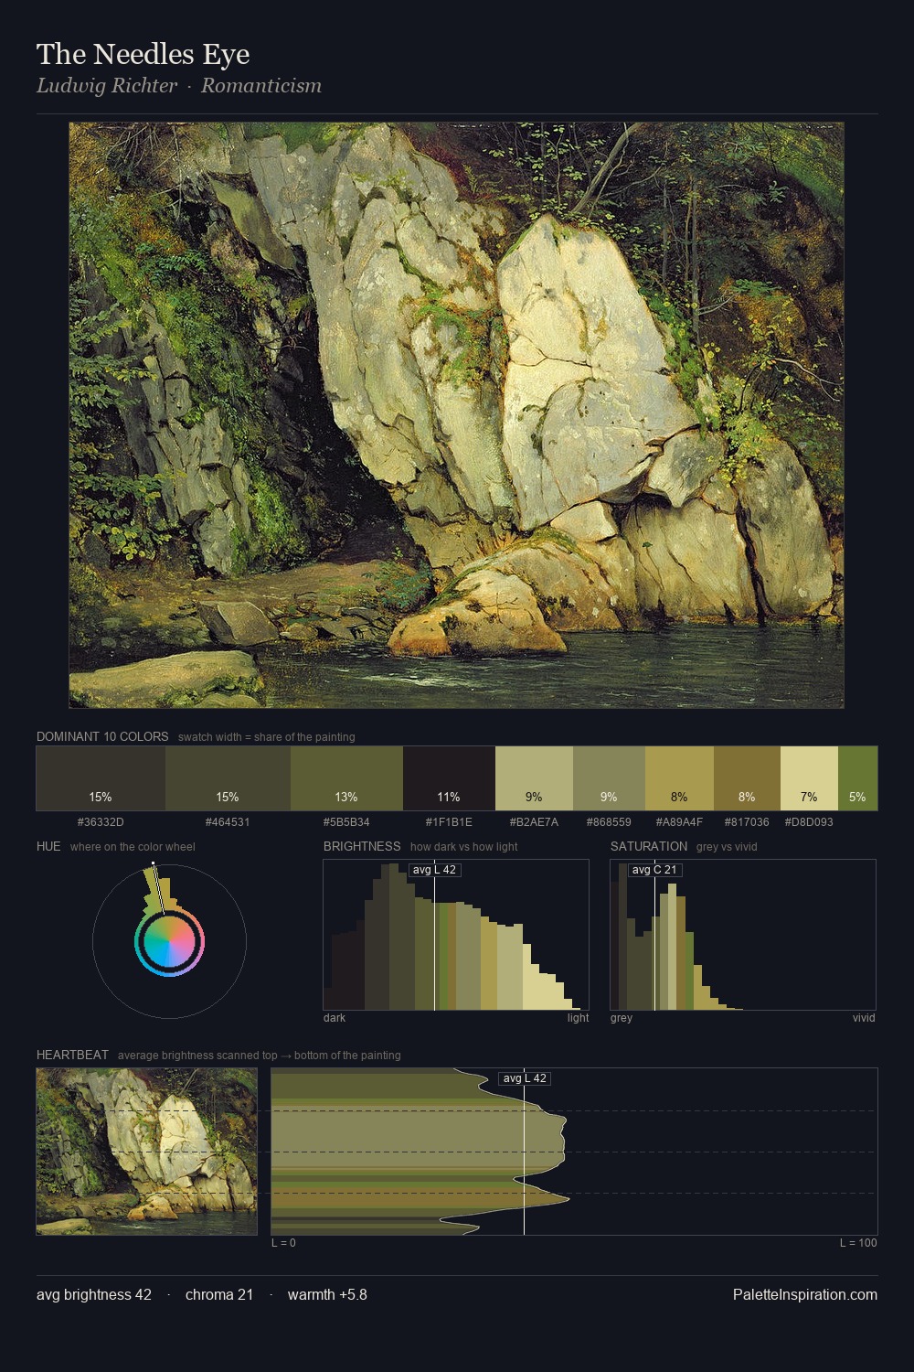
Task: Click the grey label under the saturation chart
Action: 622,1018
